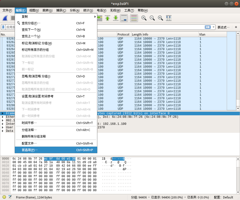
Task: Toggle colorize packet list icon
Action: click(x=134, y=18)
